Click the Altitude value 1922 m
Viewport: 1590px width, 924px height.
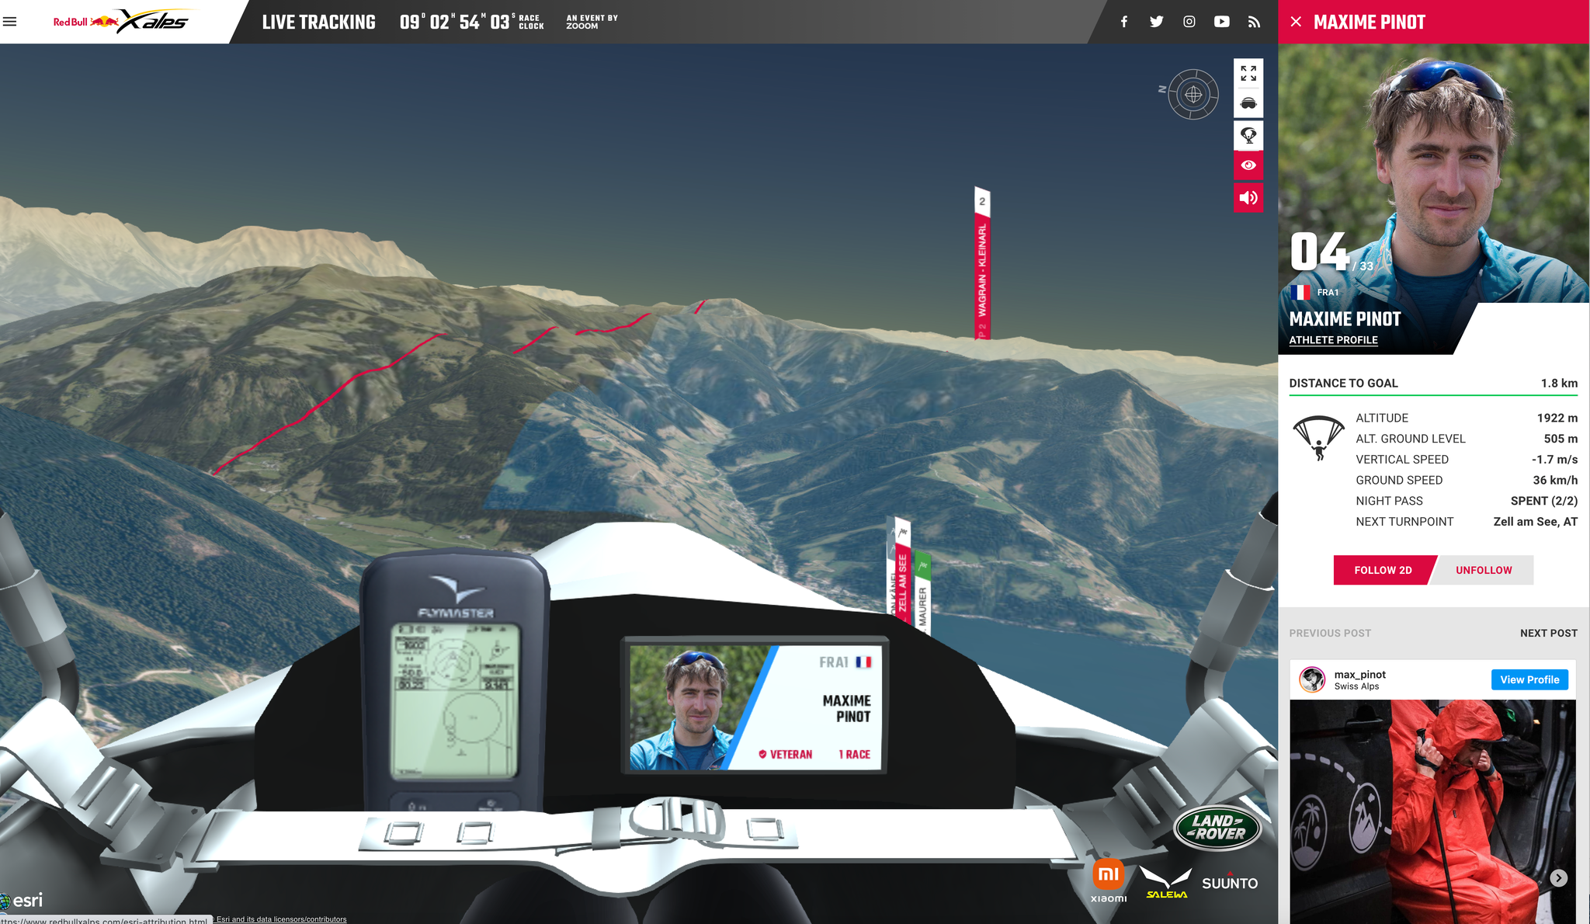(x=1557, y=418)
